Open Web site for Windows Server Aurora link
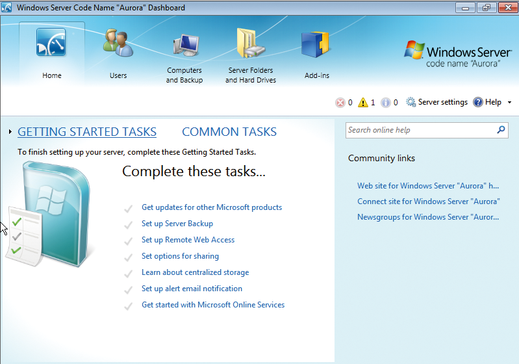This screenshot has width=519, height=364. [428, 186]
